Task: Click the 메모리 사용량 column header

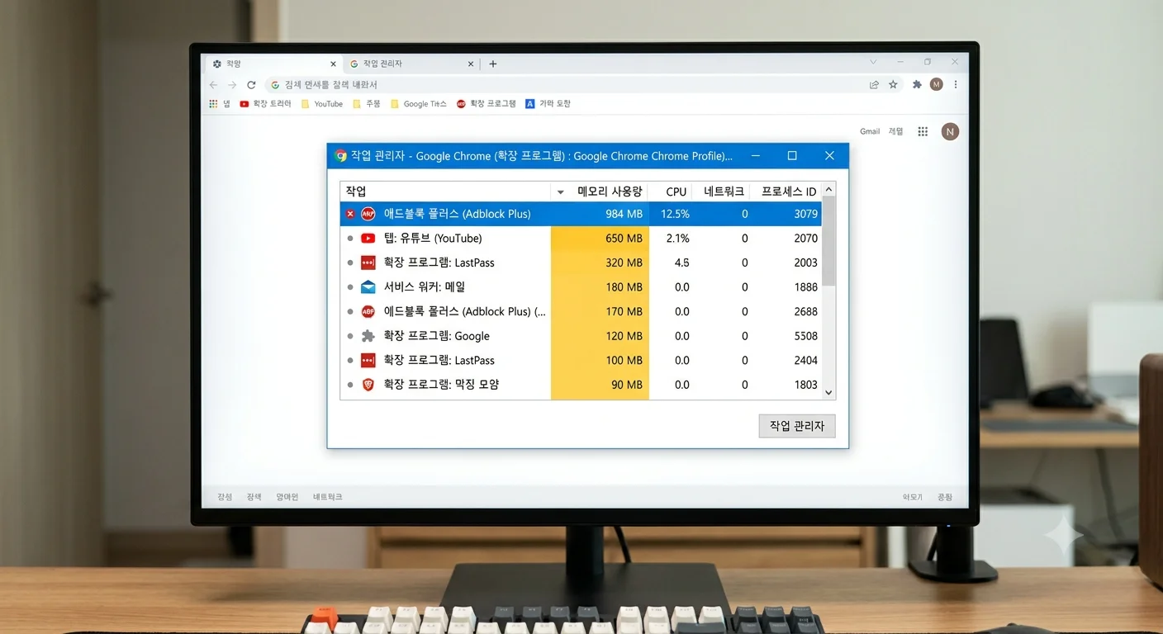Action: point(610,192)
